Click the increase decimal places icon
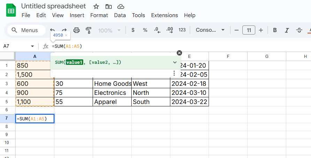311x158 pixels. (170, 30)
